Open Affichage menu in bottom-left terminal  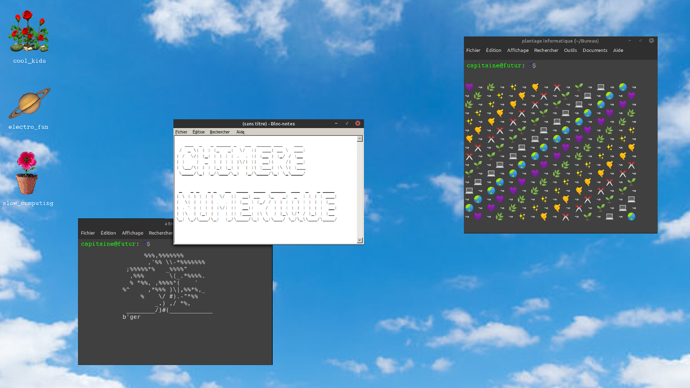132,233
